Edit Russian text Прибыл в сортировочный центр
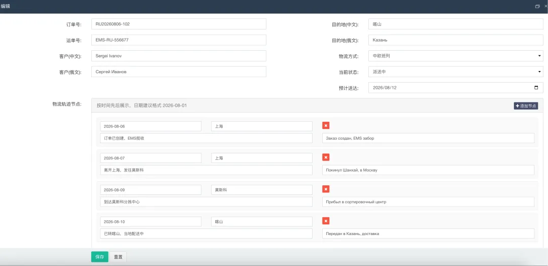The width and height of the screenshot is (548, 266). click(x=428, y=202)
